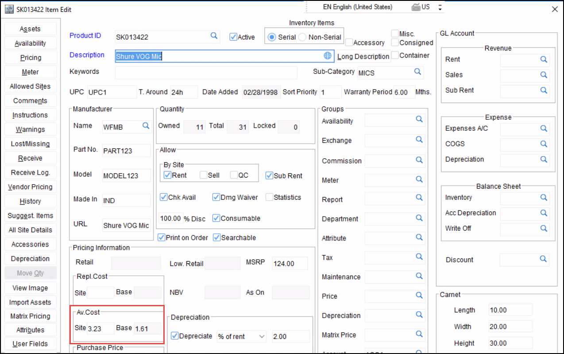564x354 pixels.
Task: Click the Carnet Length field
Action: pos(510,310)
